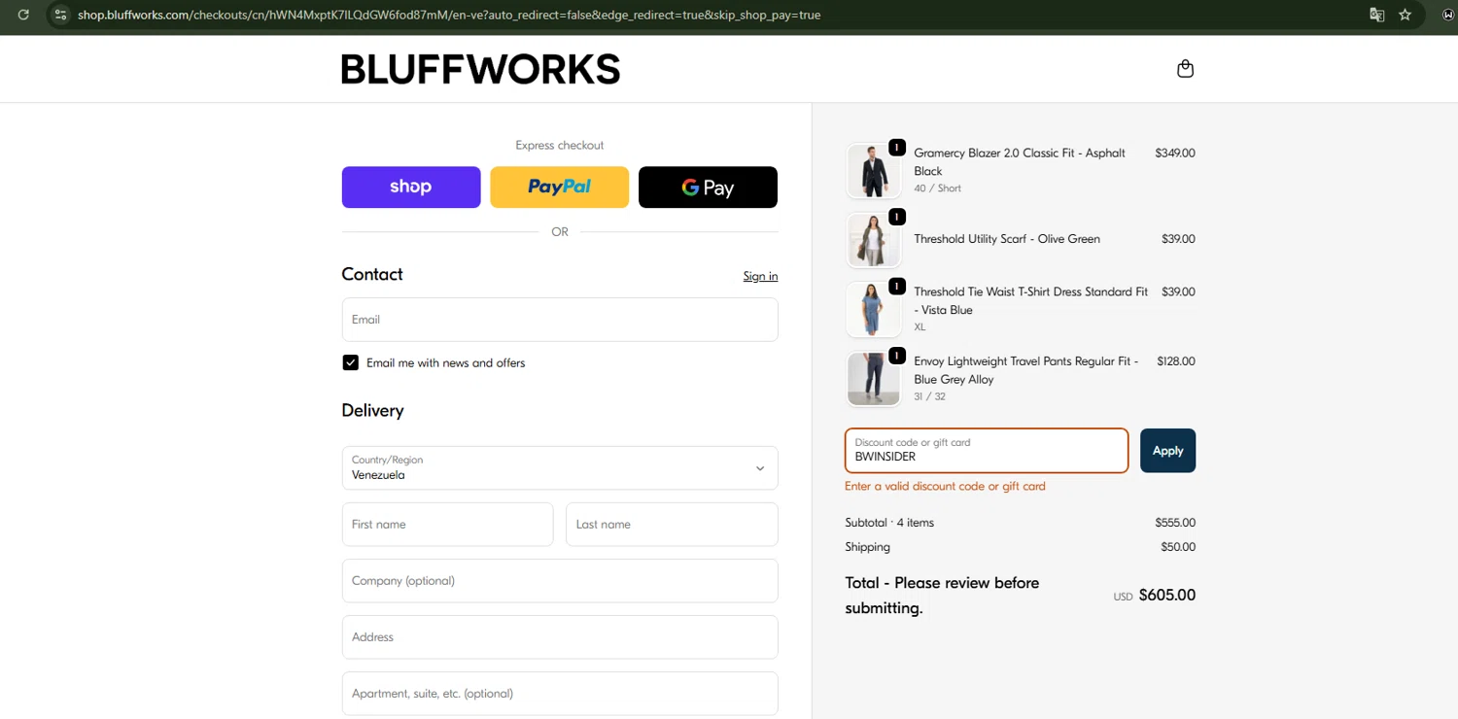Click the Express checkout label
This screenshot has height=719, width=1458.
[x=560, y=145]
